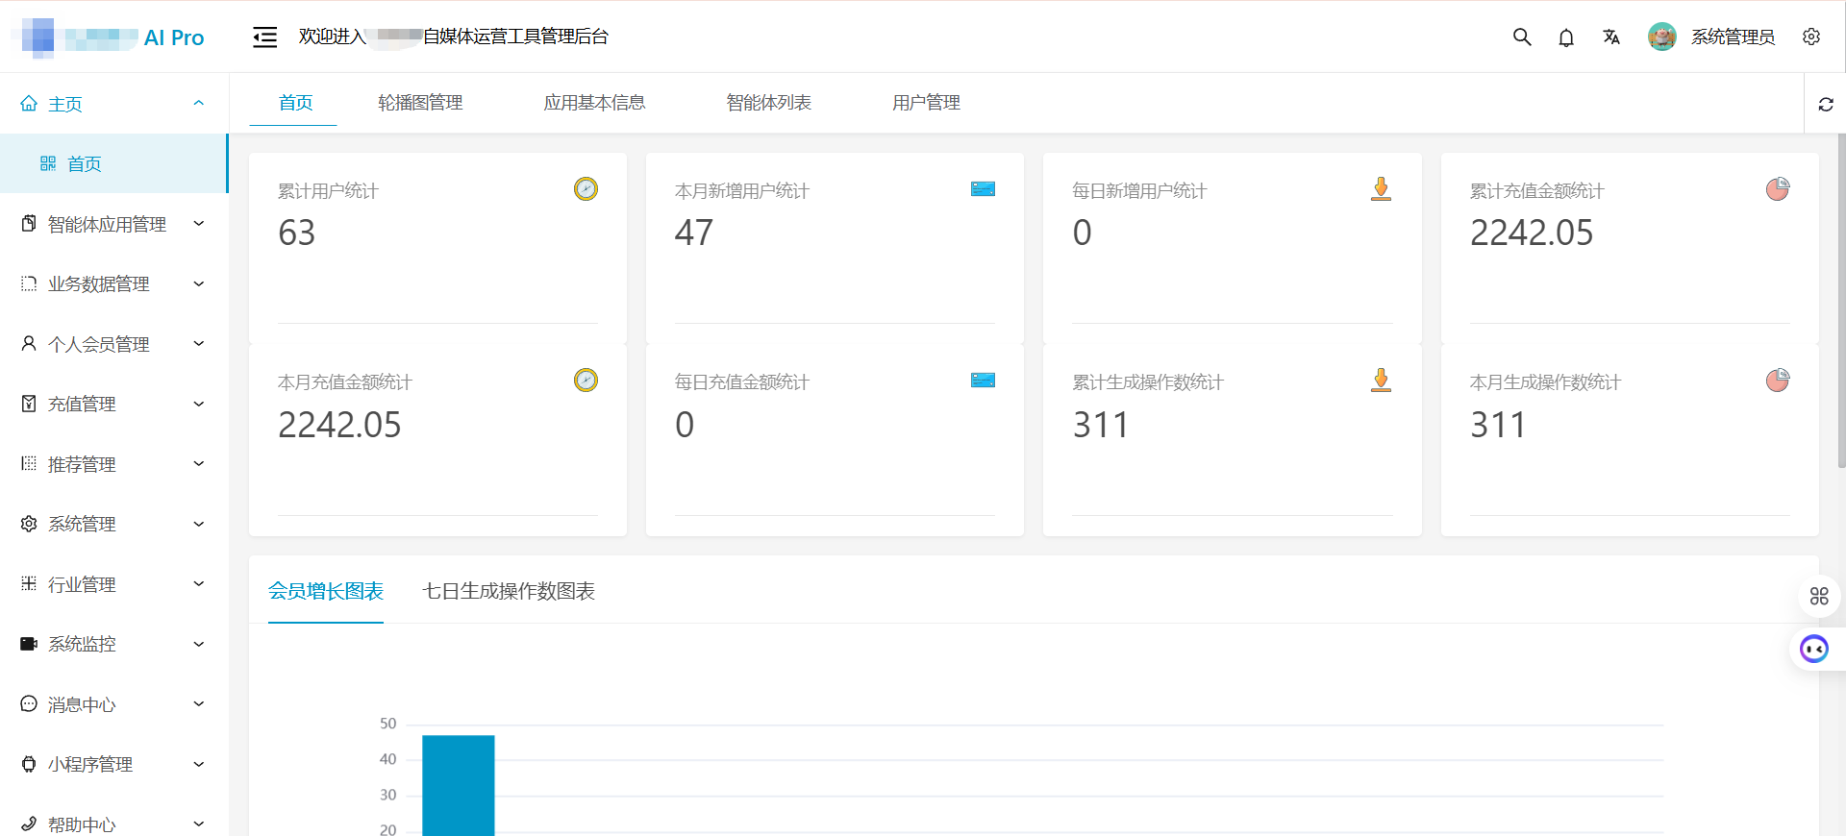Viewport: 1846px width, 836px height.
Task: Click clock icon on 本月充值金额统计 card
Action: 586,380
